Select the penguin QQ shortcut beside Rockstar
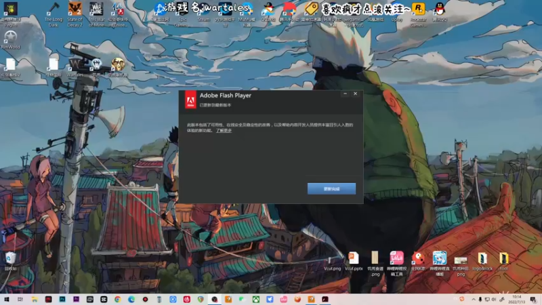 [440, 12]
